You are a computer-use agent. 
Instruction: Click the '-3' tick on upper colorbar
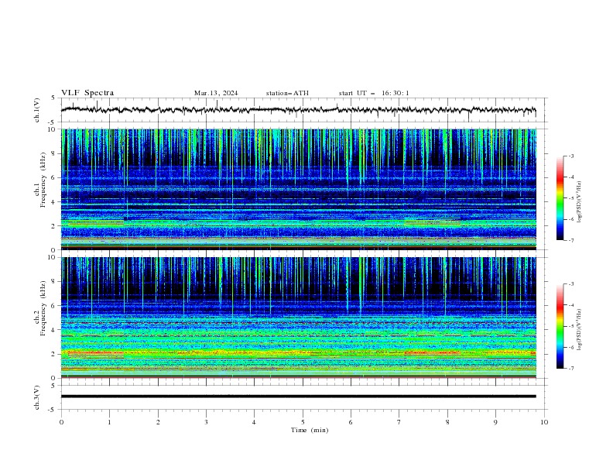[x=570, y=156]
